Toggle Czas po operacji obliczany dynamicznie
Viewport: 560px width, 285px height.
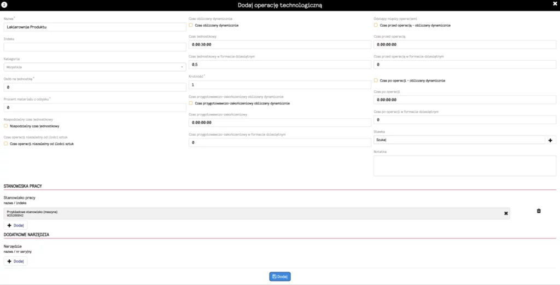[376, 80]
